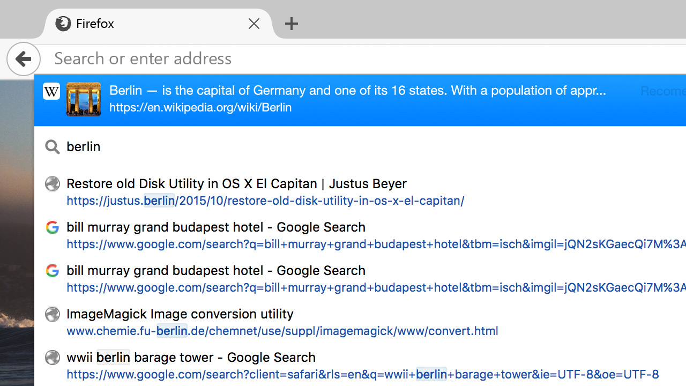Go back using the back arrow button
The height and width of the screenshot is (386, 686).
click(24, 59)
